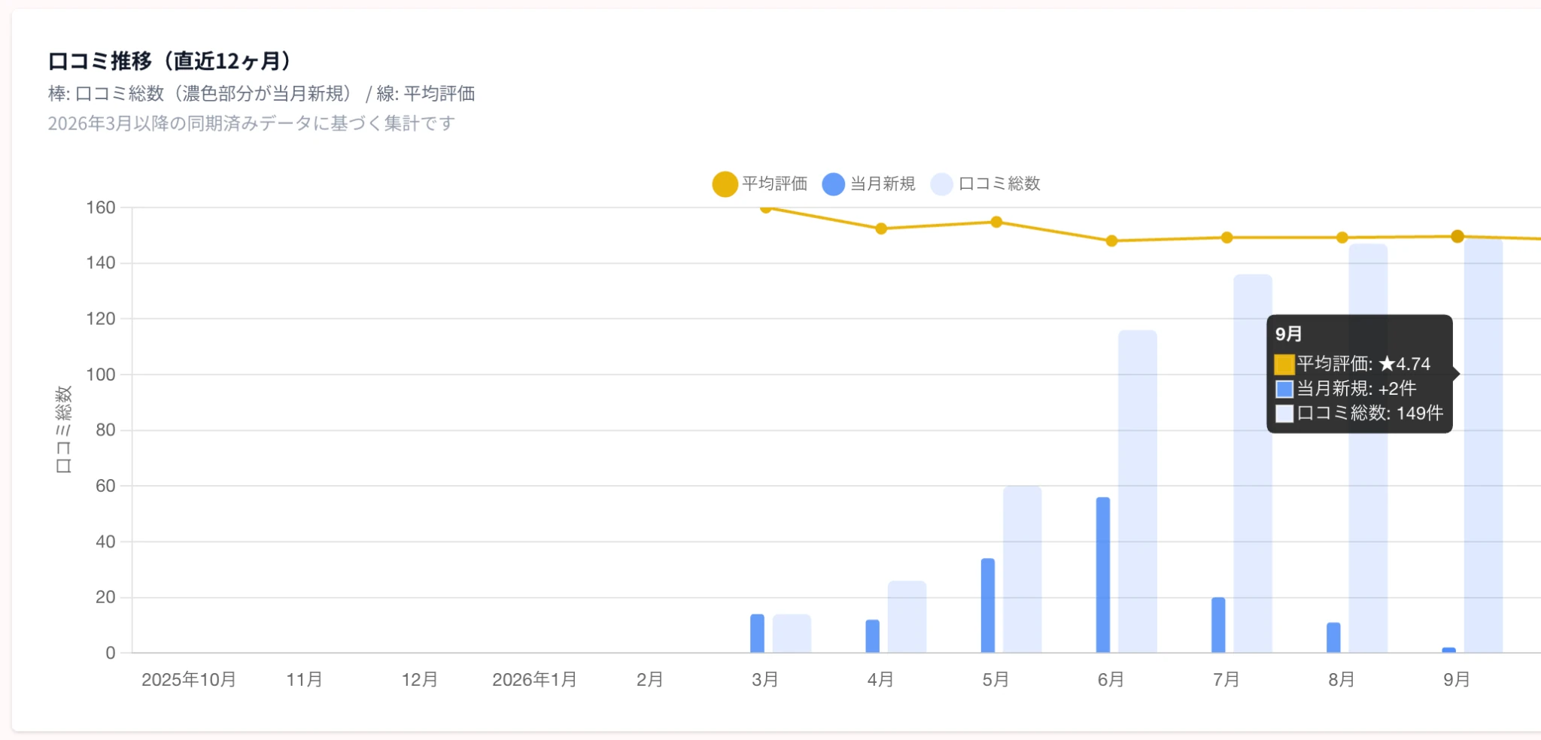Click the dark blue 4月 new reviews bar
The width and height of the screenshot is (1541, 740).
tap(872, 636)
